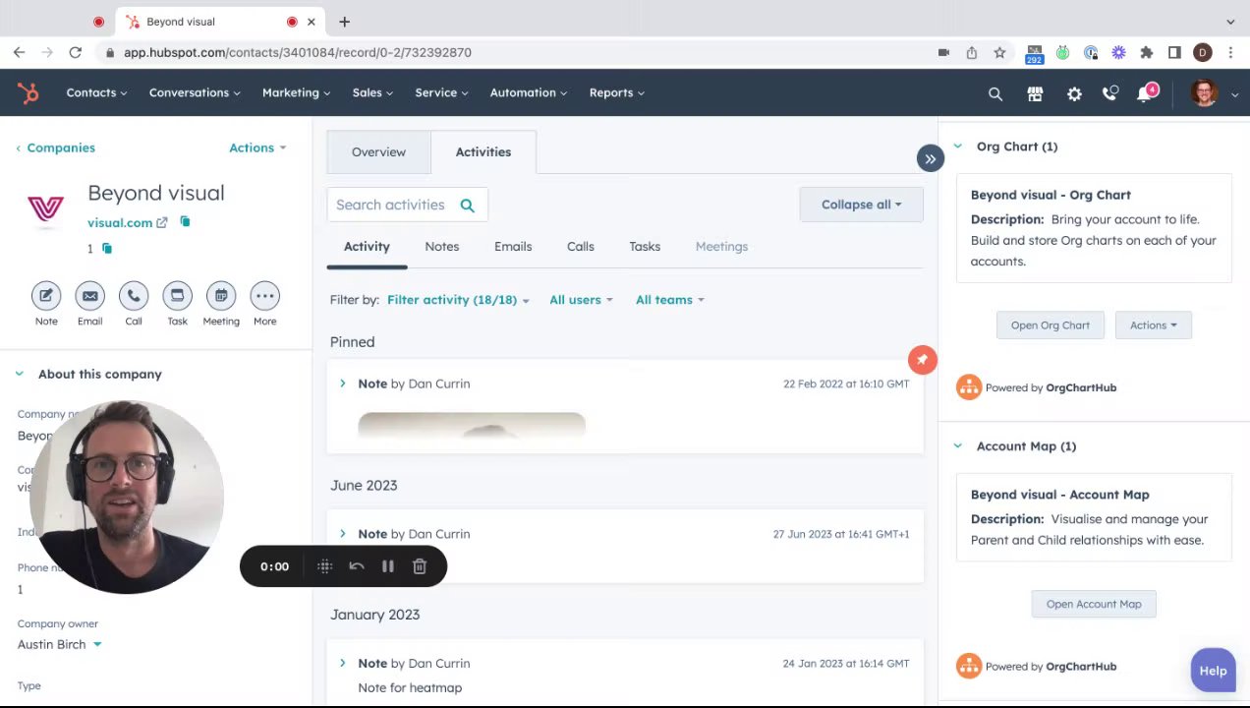Image resolution: width=1250 pixels, height=708 pixels.
Task: Open Company owner Austin Birch dropdown
Action: coord(59,644)
